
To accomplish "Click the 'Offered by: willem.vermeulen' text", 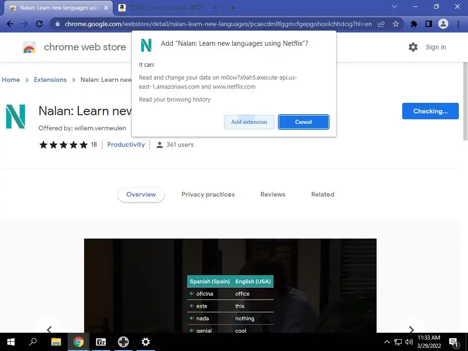I will pyautogui.click(x=82, y=128).
